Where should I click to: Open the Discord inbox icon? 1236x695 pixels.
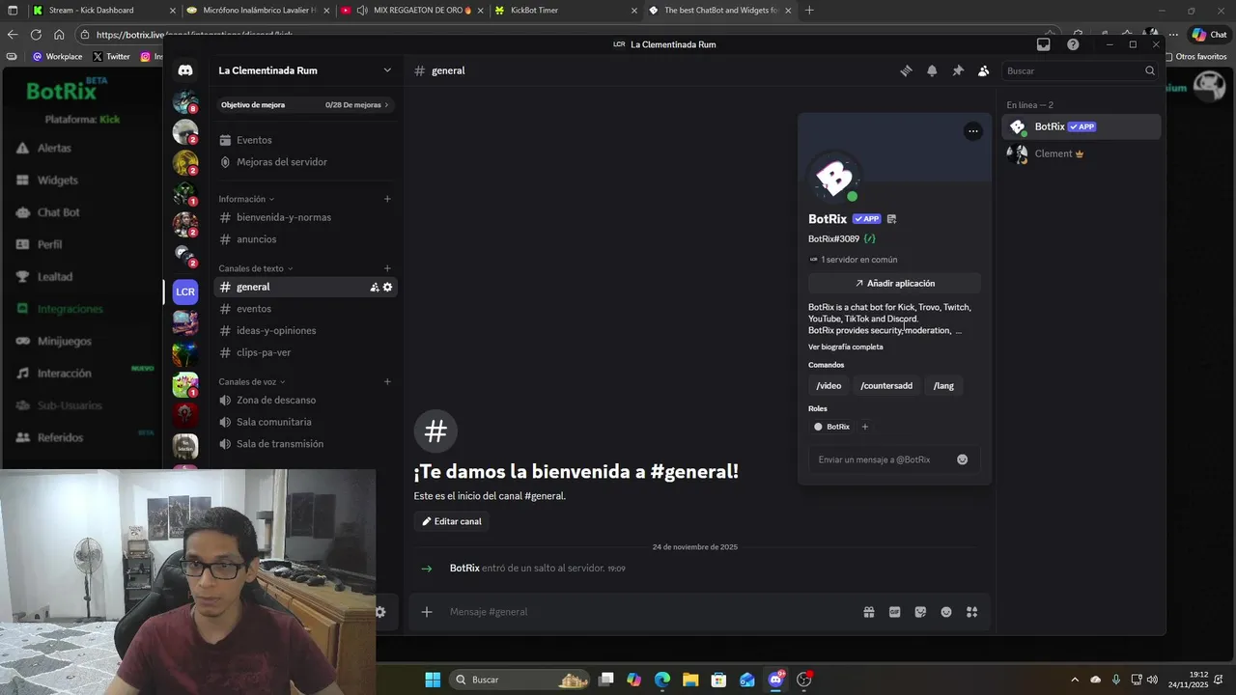click(1043, 44)
